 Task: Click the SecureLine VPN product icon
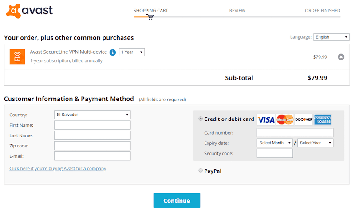pos(17,57)
